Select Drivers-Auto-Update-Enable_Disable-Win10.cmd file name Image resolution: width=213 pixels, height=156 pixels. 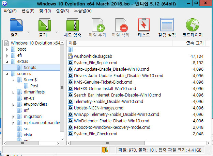(x=119, y=75)
